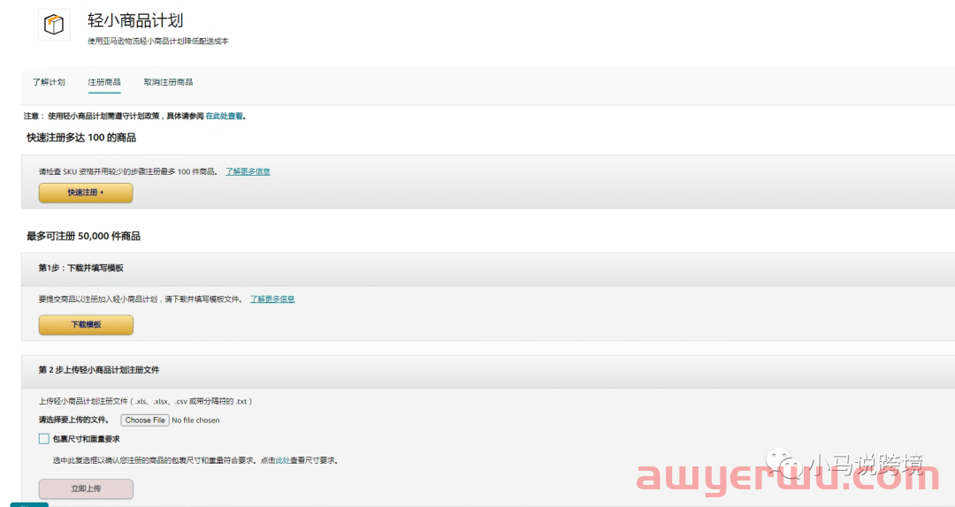Click the 快速注册 + button
This screenshot has height=507, width=955.
tap(86, 193)
